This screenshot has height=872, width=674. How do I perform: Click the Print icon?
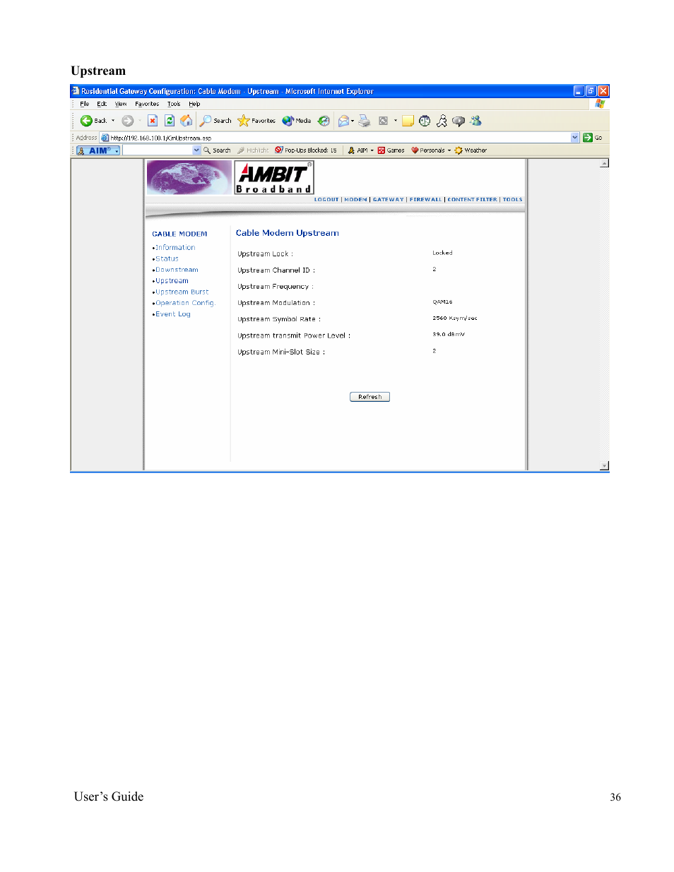365,121
